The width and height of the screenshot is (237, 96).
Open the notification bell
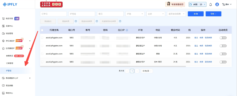click(211, 4)
